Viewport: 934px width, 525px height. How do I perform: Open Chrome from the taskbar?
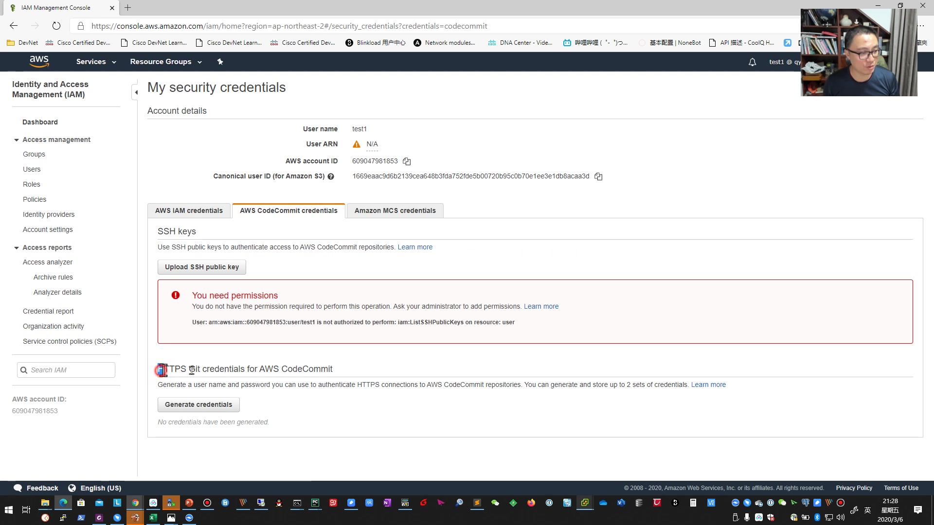[135, 503]
